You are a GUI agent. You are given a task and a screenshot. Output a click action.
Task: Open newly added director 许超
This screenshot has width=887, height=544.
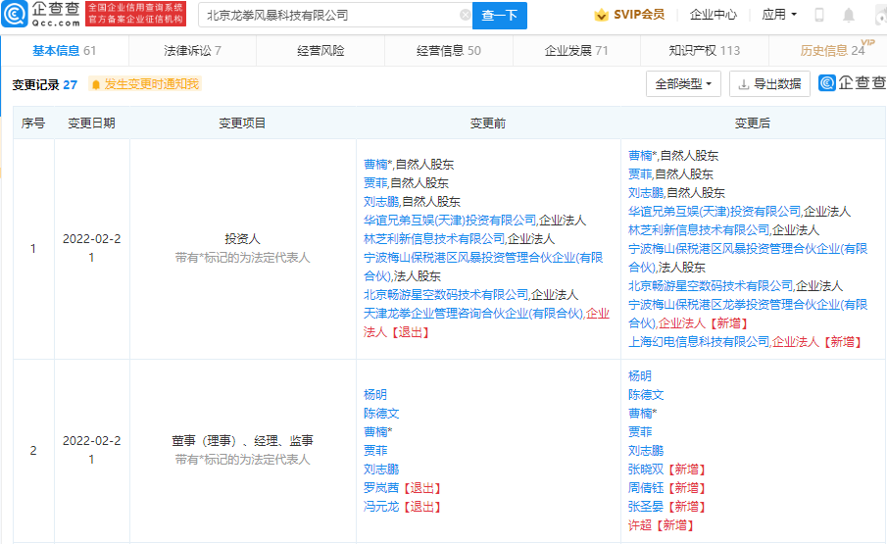pos(640,525)
